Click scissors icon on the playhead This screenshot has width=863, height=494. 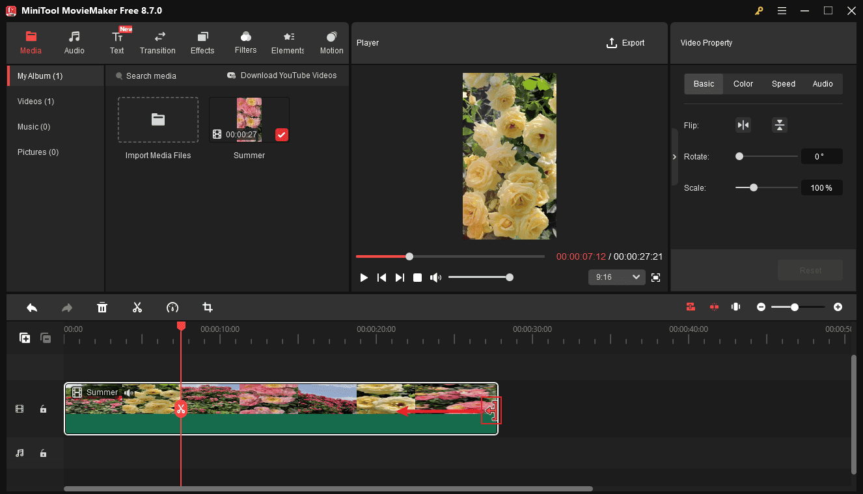coord(181,409)
